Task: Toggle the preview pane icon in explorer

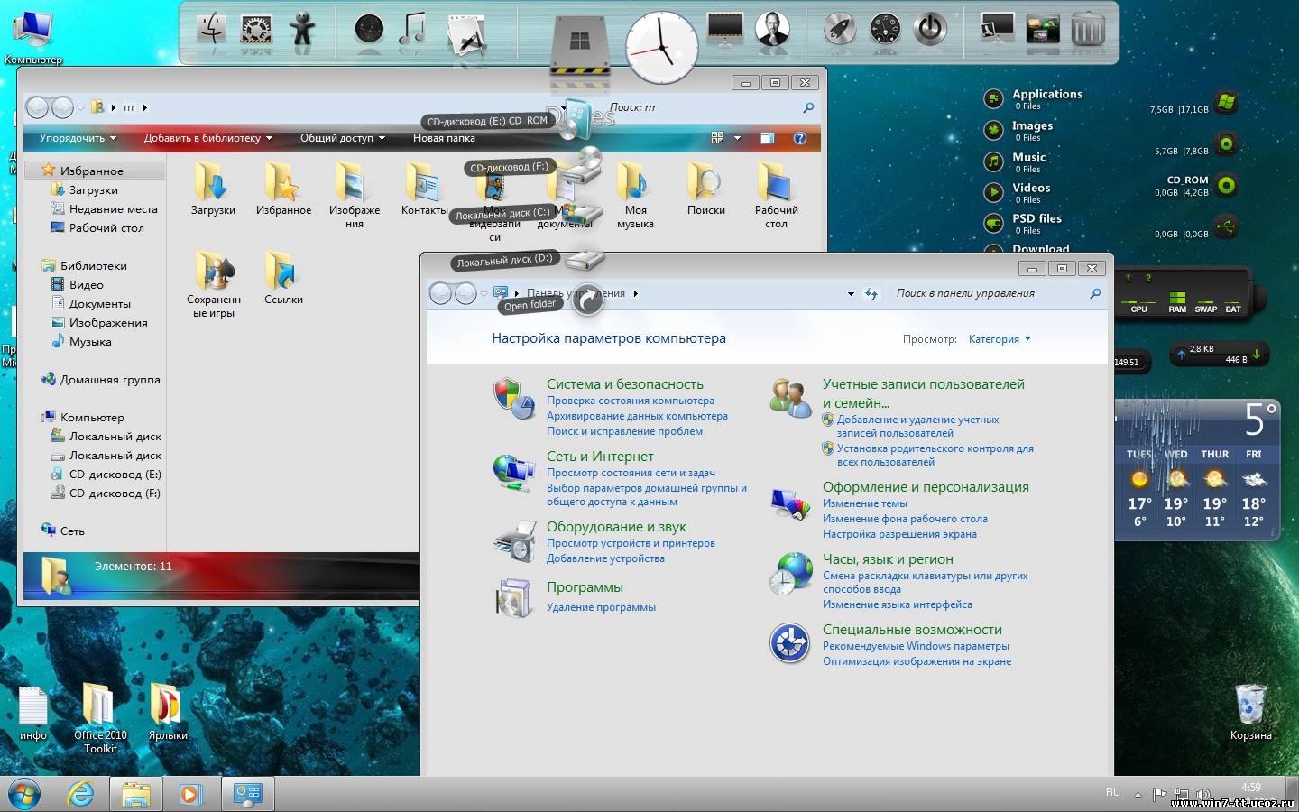Action: click(x=767, y=138)
